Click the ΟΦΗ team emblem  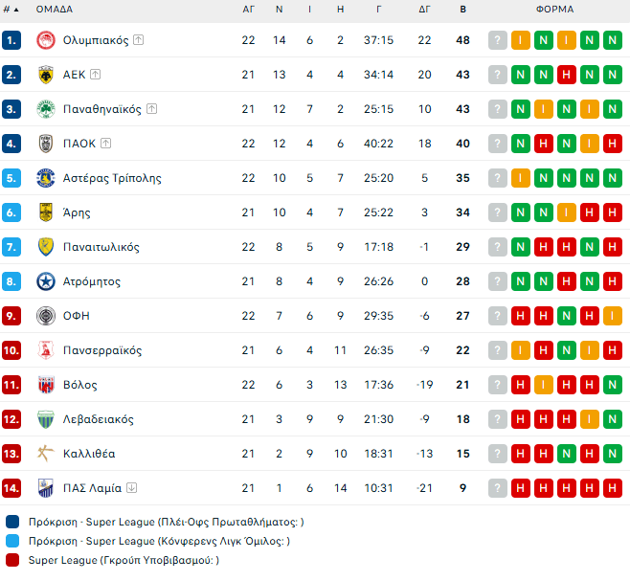(45, 316)
